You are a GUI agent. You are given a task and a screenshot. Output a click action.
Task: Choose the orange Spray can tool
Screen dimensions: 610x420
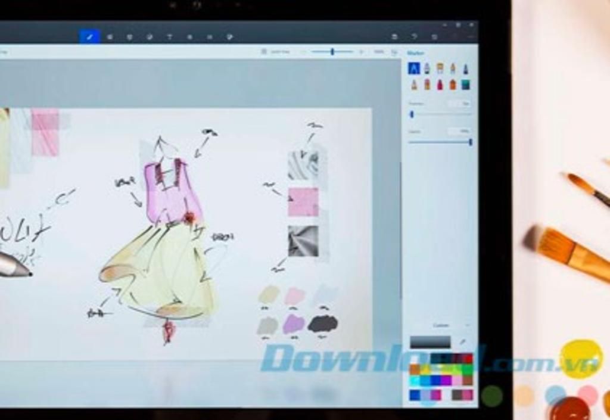pyautogui.click(x=453, y=85)
